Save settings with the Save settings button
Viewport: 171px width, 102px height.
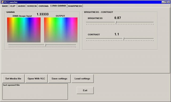[59, 79]
